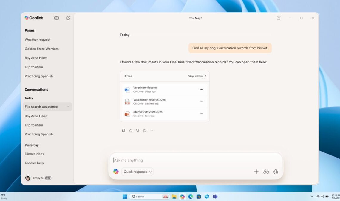Show hidden system tray icons chevron
This screenshot has height=201, width=340.
pyautogui.click(x=312, y=197)
